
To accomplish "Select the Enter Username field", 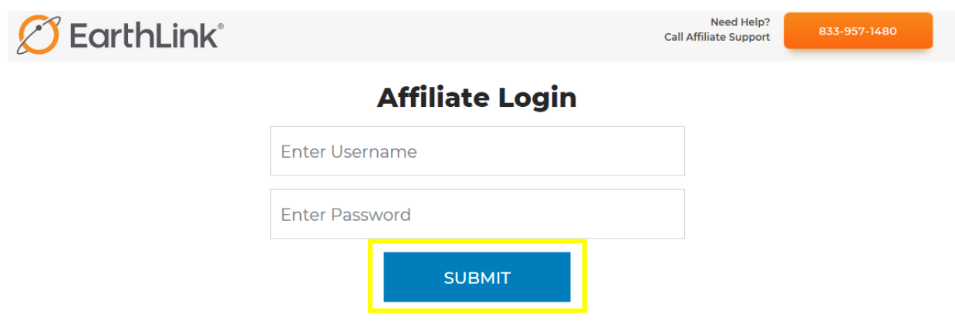I will pos(477,151).
